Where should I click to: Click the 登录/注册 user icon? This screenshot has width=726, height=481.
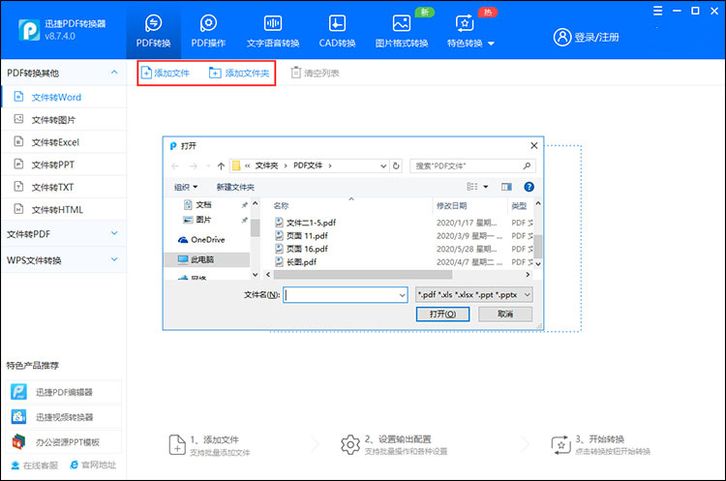(x=562, y=37)
